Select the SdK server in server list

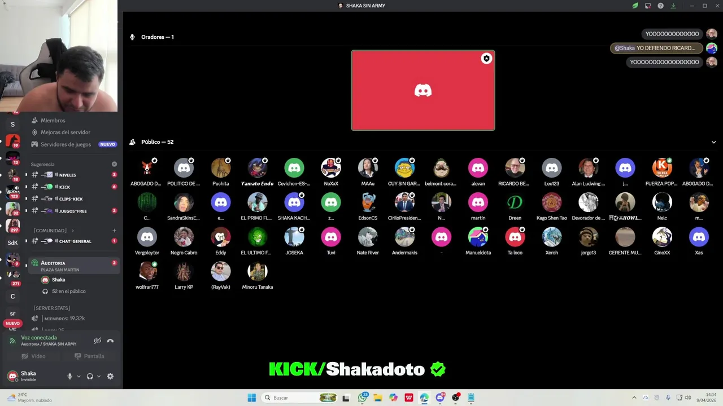click(x=12, y=242)
